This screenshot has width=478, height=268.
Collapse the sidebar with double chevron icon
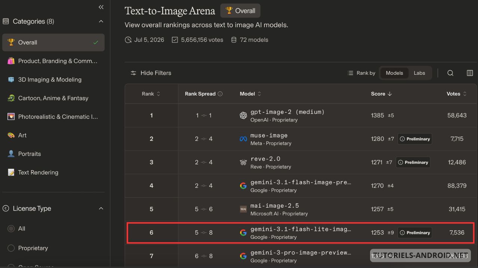pos(101,7)
